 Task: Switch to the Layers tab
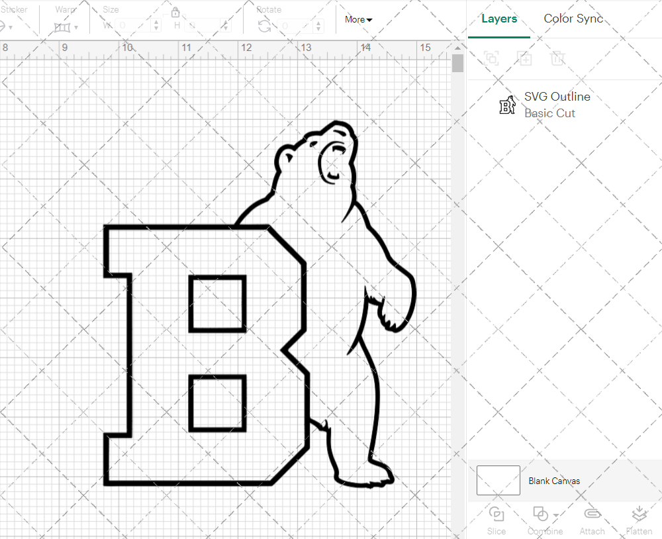500,19
